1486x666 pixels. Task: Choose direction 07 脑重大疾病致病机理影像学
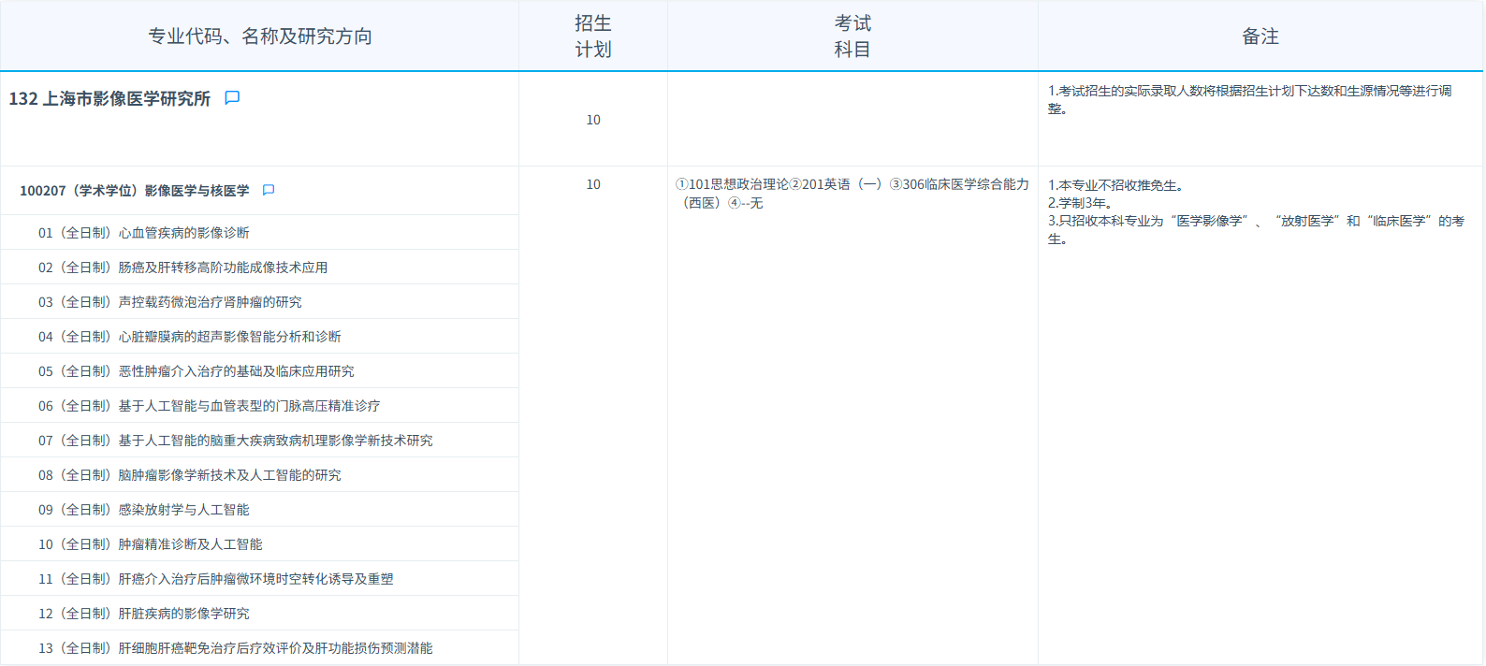point(235,441)
